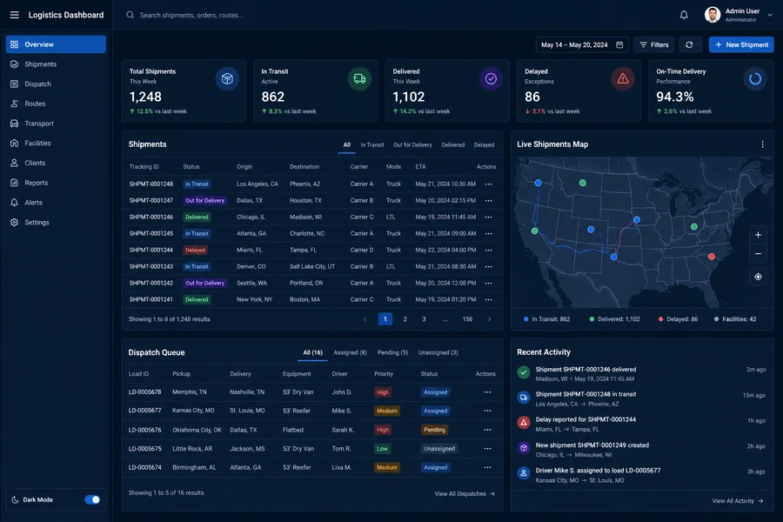Recenter the map with locate icon
Image resolution: width=783 pixels, height=522 pixels.
(x=758, y=277)
